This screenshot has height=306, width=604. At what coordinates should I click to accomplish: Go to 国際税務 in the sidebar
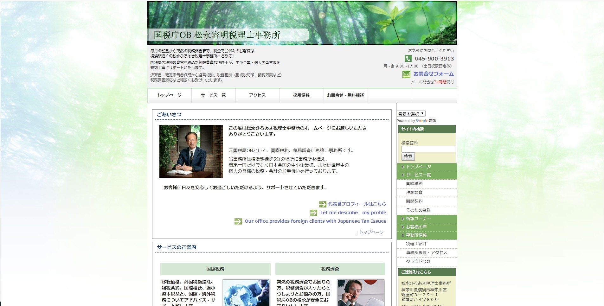tap(414, 184)
